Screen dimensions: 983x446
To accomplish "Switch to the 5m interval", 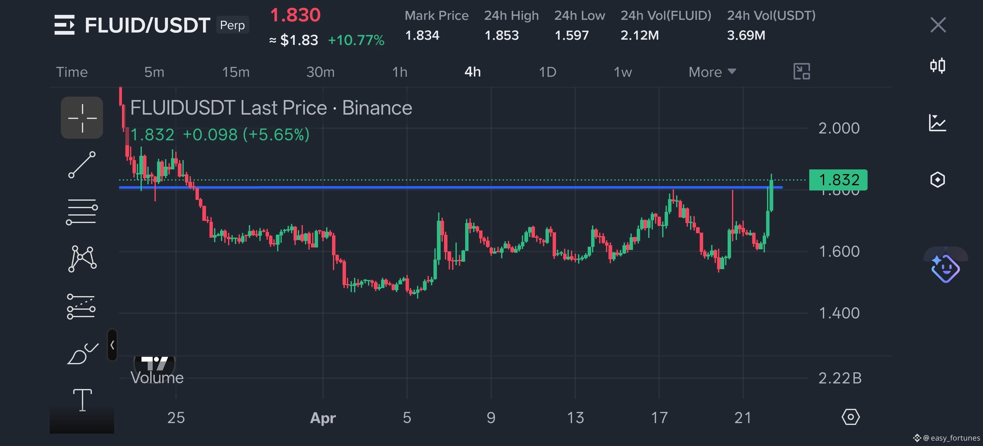I will pyautogui.click(x=154, y=72).
